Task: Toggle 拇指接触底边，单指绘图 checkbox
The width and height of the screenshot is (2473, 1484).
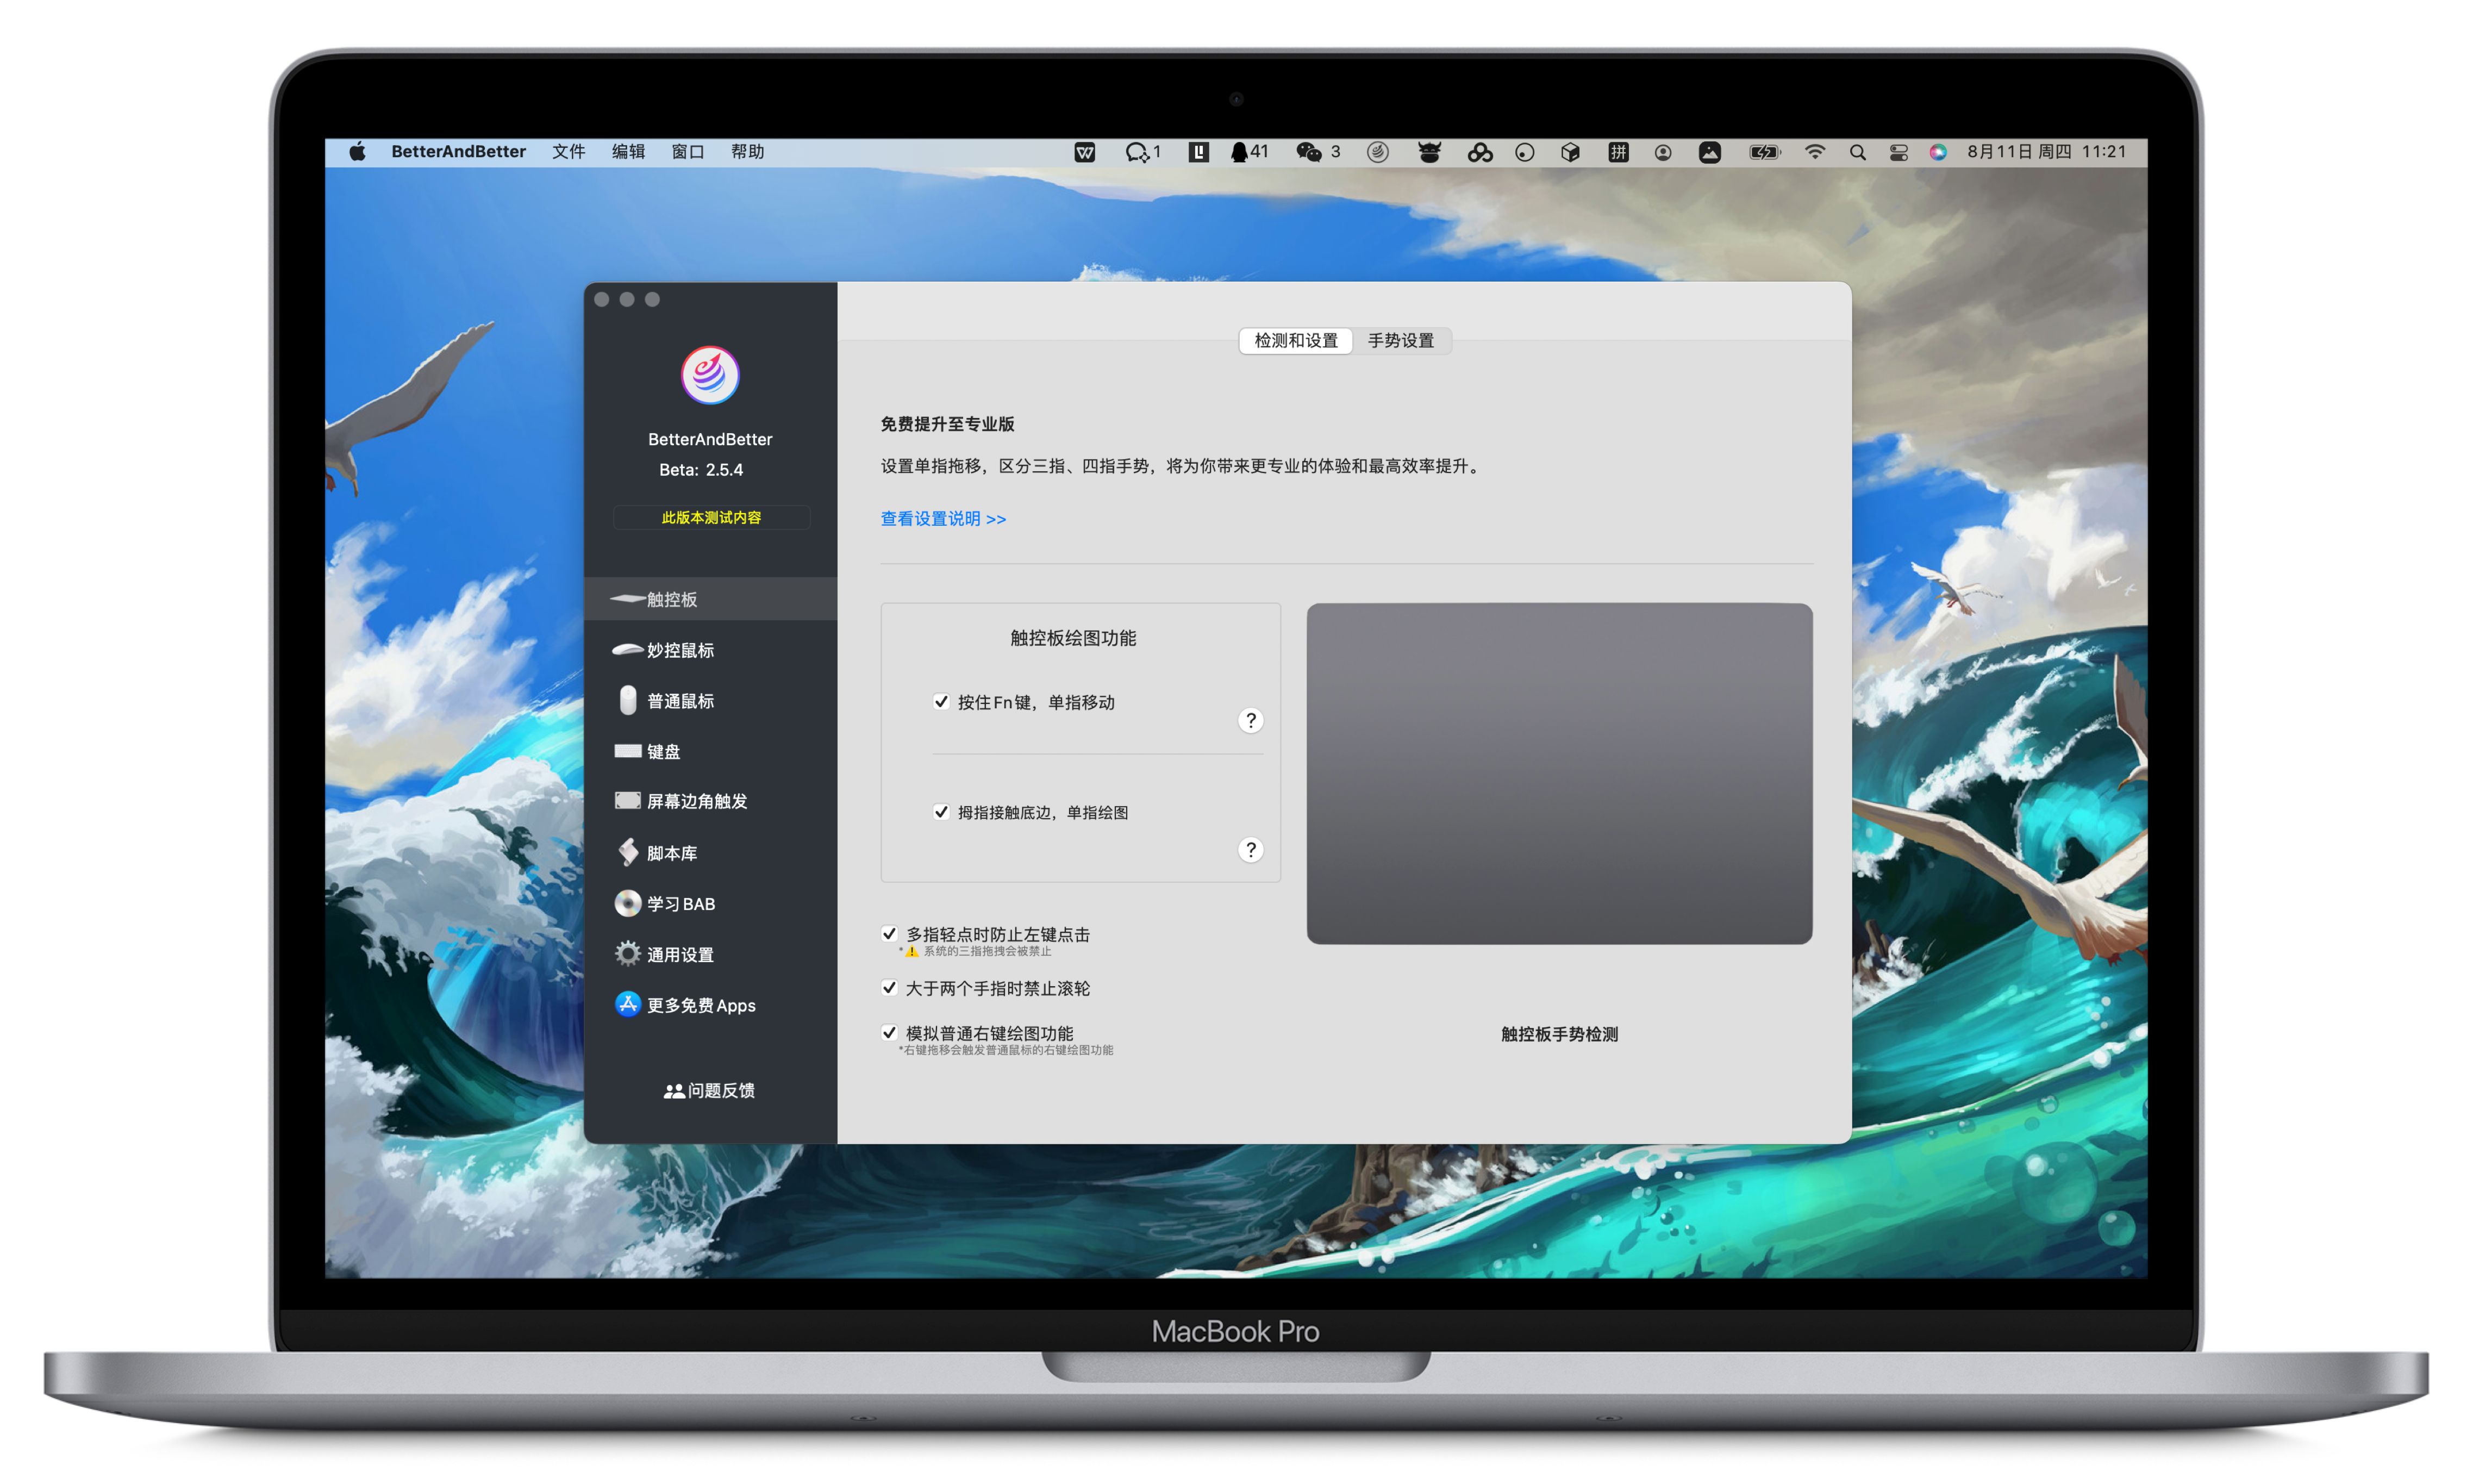Action: [x=941, y=812]
